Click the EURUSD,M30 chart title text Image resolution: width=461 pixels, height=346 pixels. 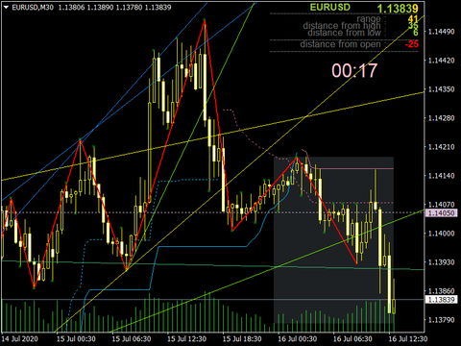click(x=33, y=7)
